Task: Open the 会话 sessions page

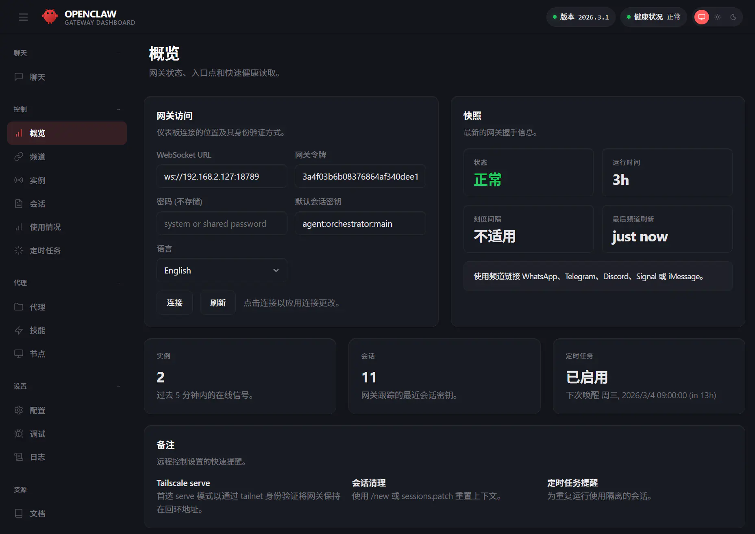Action: pyautogui.click(x=37, y=204)
